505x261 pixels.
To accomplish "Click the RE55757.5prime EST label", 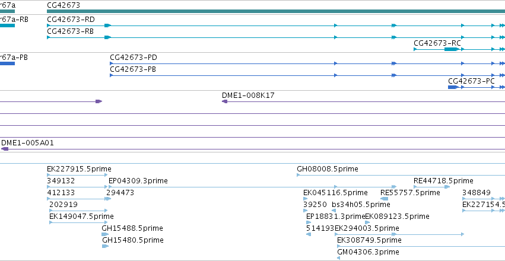I will 410,193.
